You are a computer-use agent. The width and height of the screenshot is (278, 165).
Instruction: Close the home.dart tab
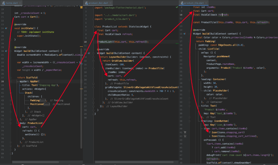click(x=20, y=3)
